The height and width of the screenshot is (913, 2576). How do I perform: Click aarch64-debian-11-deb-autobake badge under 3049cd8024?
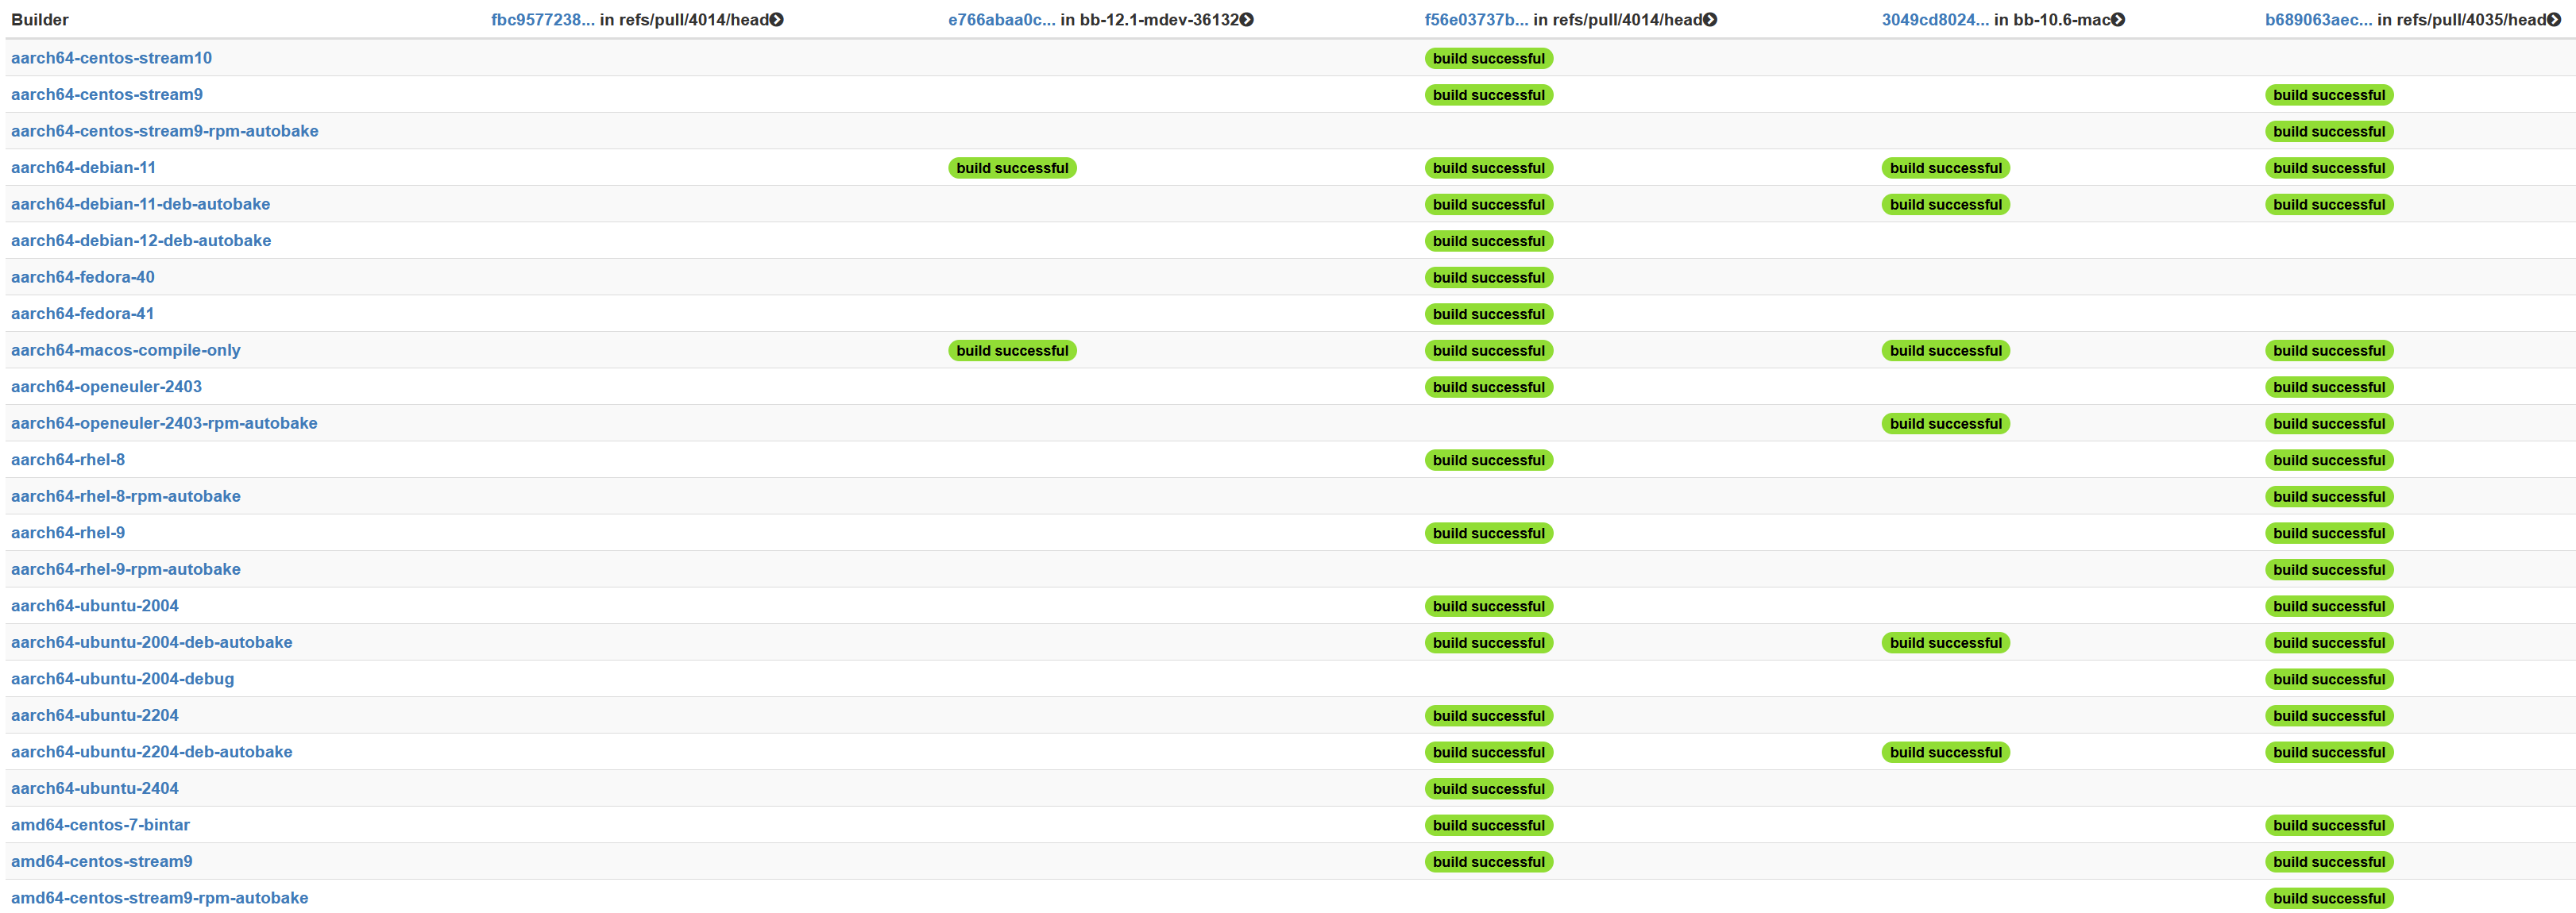click(1946, 205)
